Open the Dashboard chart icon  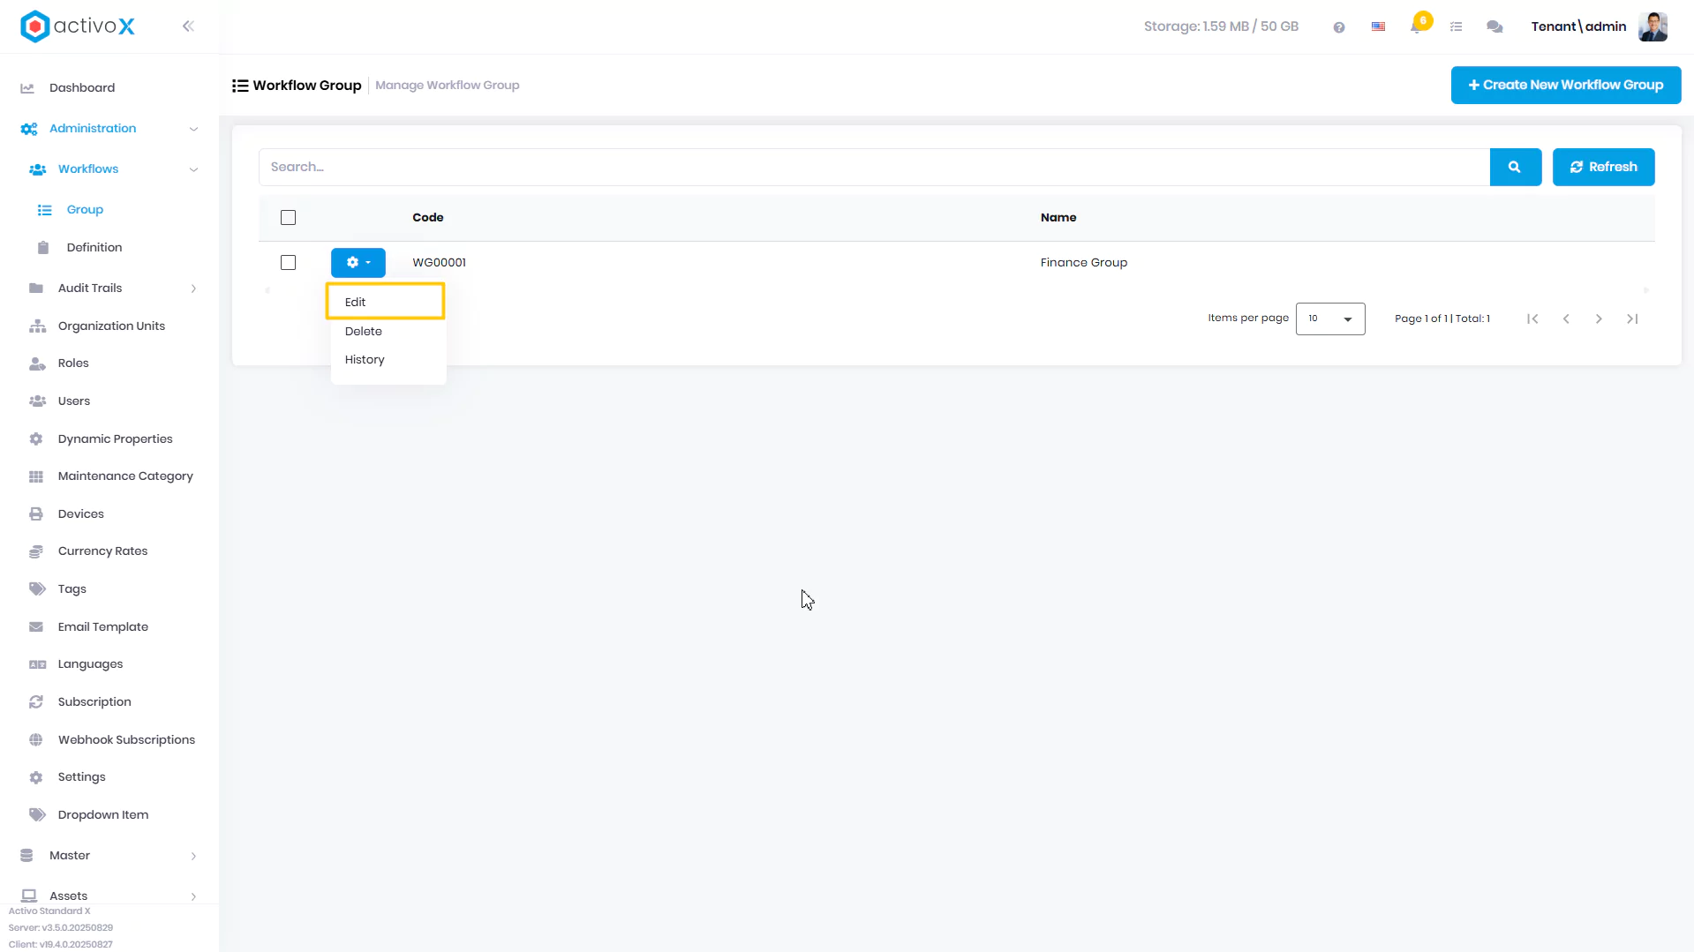(x=27, y=88)
